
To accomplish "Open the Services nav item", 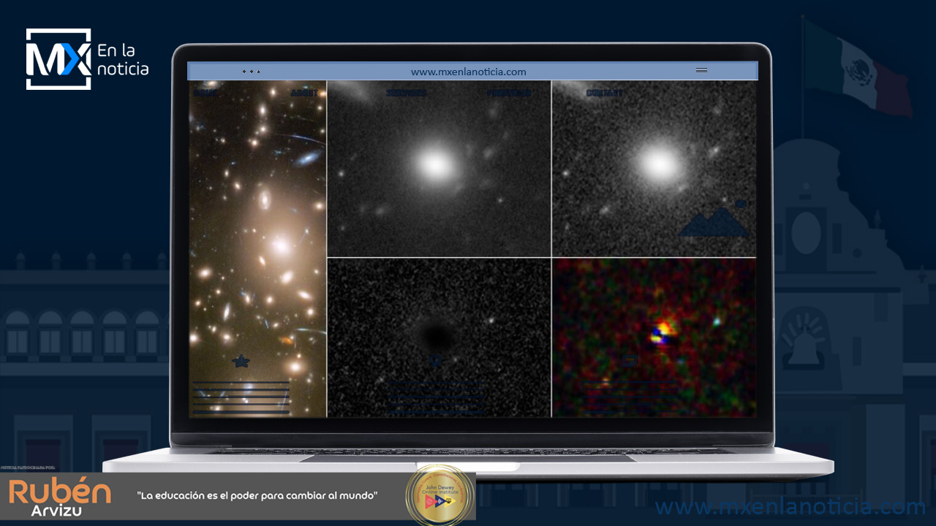I will [406, 93].
